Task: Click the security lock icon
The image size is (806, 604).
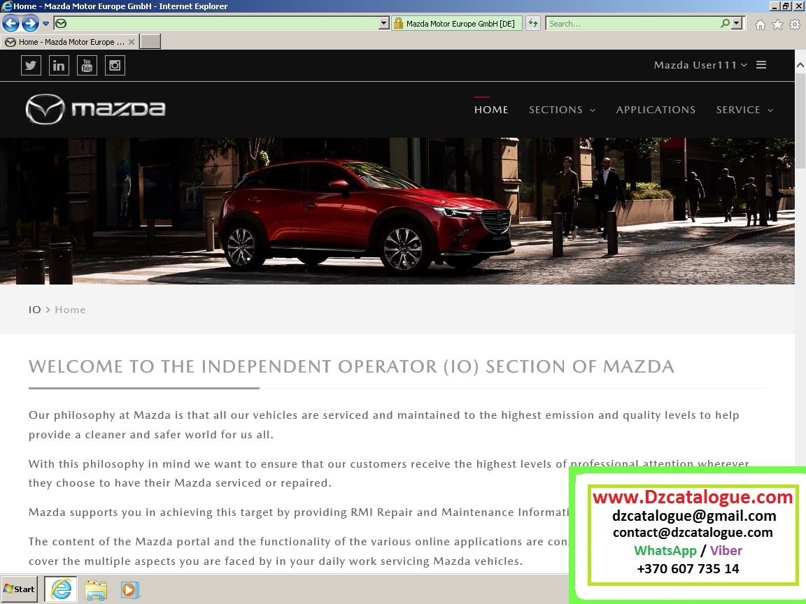Action: (398, 23)
